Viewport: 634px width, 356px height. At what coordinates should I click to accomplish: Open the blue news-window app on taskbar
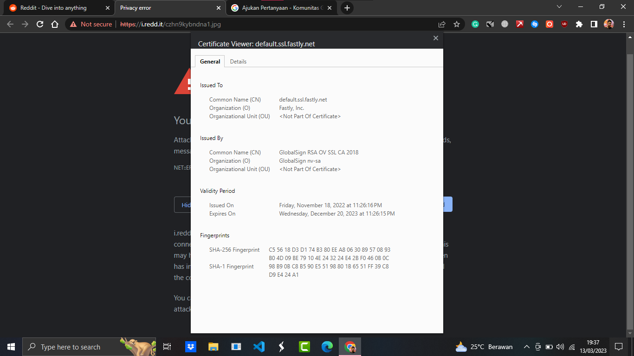[236, 347]
